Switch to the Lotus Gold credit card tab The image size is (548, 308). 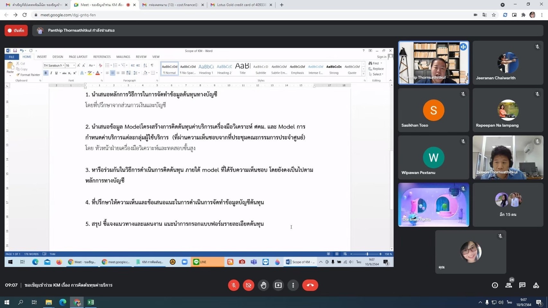pos(241,5)
